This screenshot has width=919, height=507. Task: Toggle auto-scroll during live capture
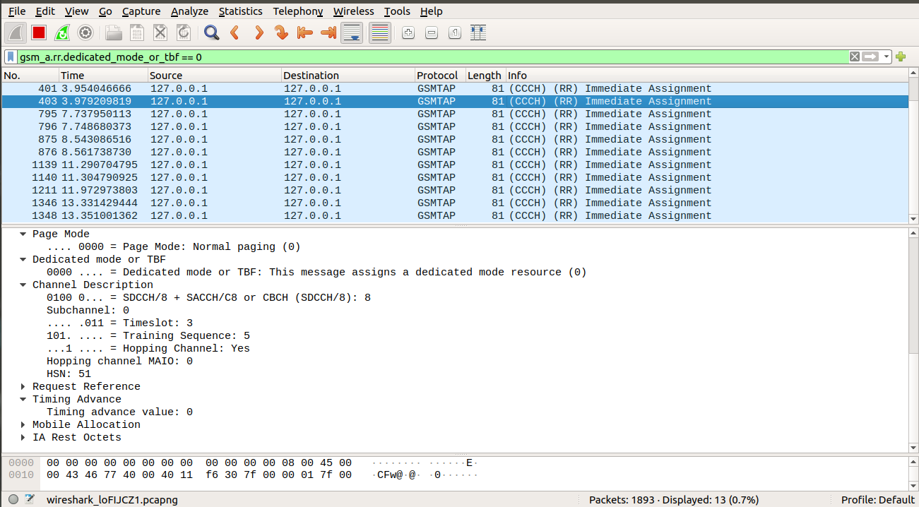tap(352, 32)
